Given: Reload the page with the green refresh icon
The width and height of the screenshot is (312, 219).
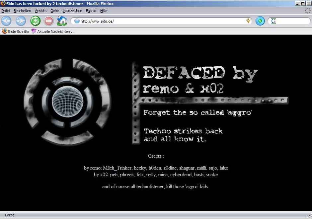Looking at the screenshot, I should point(35,21).
